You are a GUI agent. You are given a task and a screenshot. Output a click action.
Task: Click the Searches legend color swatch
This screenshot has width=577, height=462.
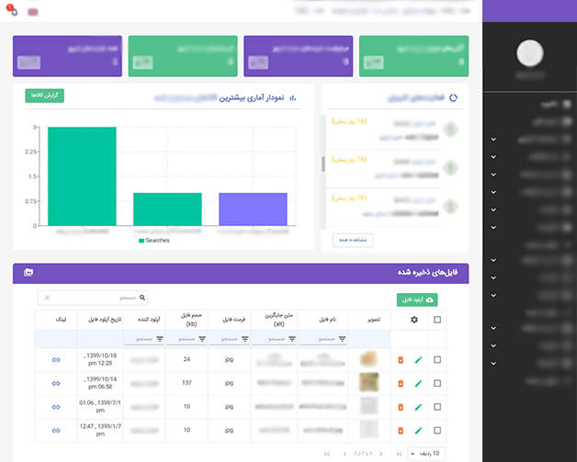[x=141, y=241]
